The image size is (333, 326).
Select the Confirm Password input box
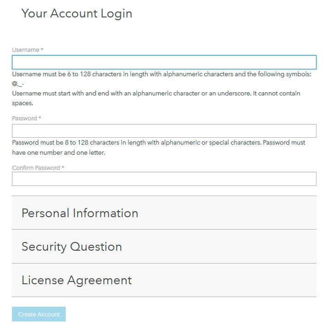click(164, 179)
